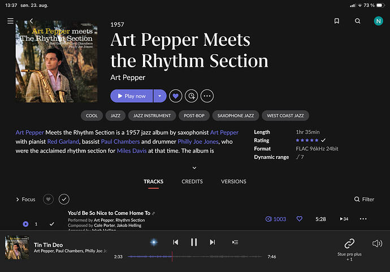Select the POST-BOP genre tag
Image resolution: width=390 pixels, height=272 pixels.
tap(194, 115)
